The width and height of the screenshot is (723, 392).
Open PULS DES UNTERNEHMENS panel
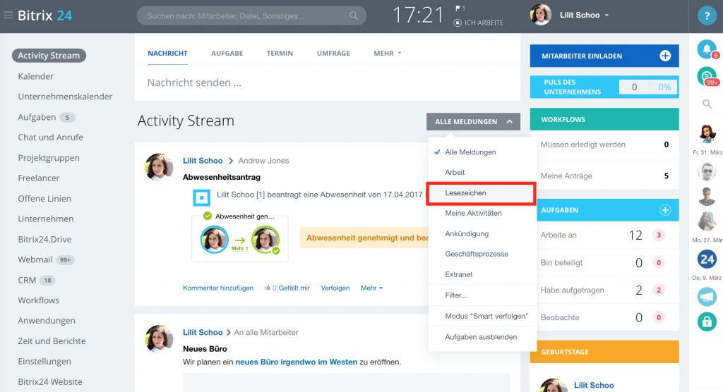(x=604, y=87)
